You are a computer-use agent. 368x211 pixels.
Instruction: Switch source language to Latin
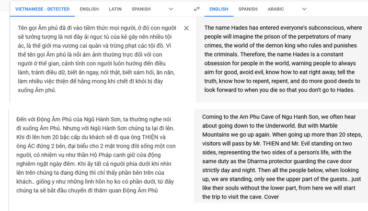pos(115,9)
